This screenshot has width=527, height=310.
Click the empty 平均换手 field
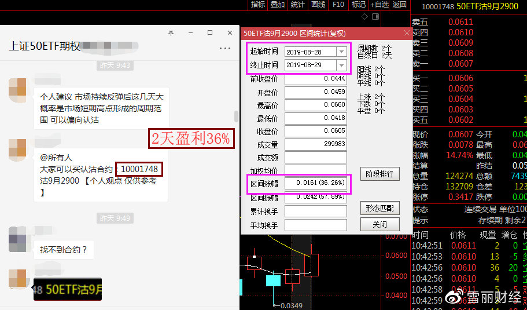(316, 225)
